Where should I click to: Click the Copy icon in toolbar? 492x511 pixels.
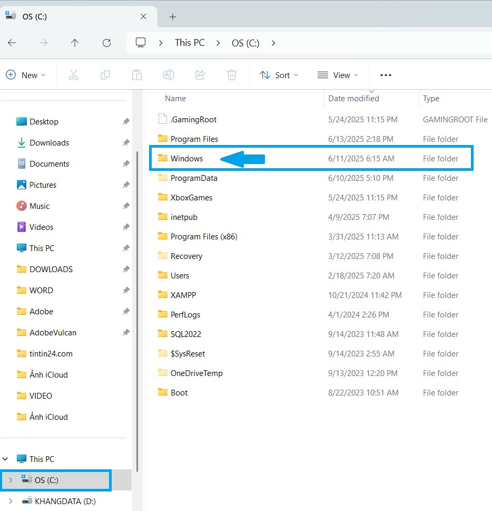click(105, 75)
